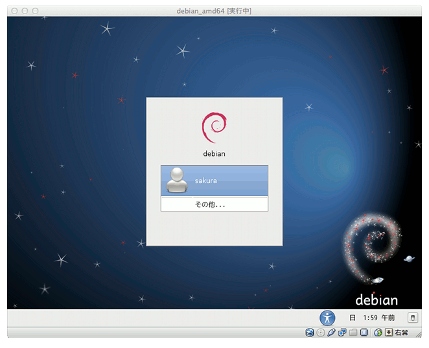The width and height of the screenshot is (429, 348).
Task: Click the Debian swirl logo in login box
Action: (214, 128)
